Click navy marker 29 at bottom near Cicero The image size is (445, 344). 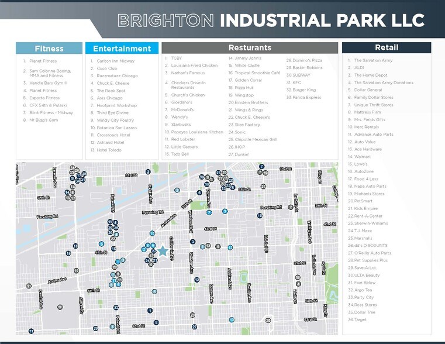(x=96, y=328)
